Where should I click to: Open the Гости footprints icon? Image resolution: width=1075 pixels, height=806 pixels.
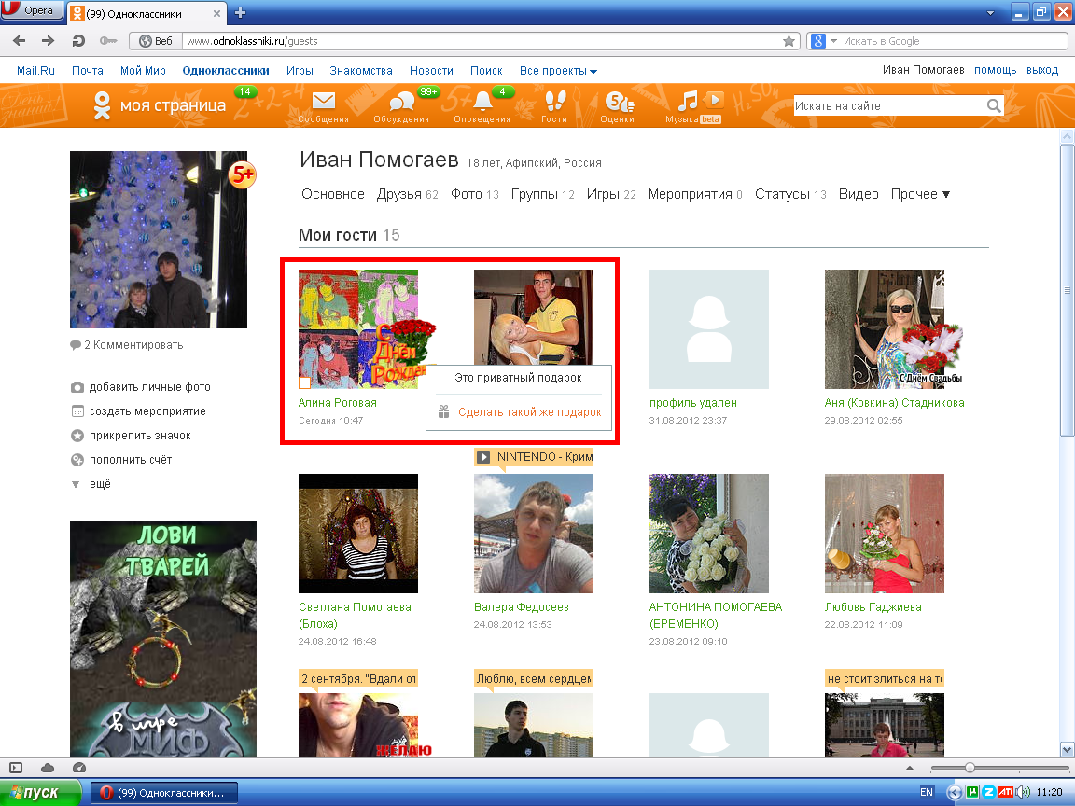554,102
